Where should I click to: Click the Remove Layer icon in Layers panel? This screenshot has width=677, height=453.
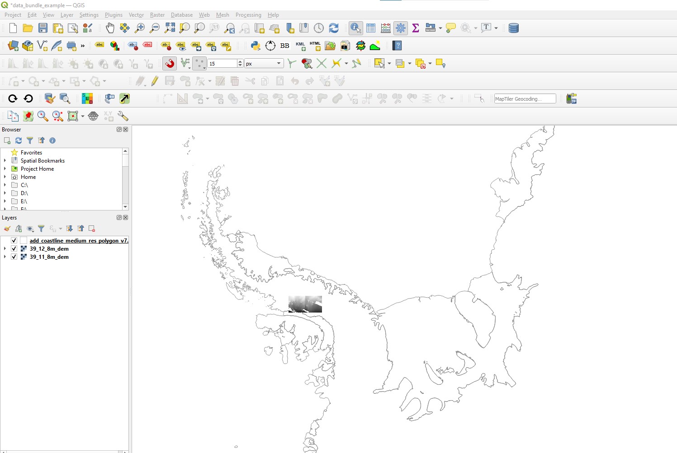coord(92,229)
